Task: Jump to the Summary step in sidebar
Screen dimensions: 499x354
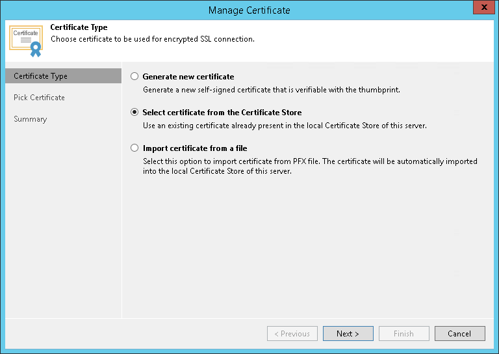Action: pyautogui.click(x=31, y=119)
